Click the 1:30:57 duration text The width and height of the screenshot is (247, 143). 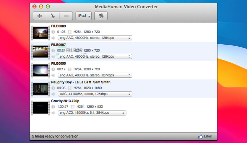click(x=63, y=107)
